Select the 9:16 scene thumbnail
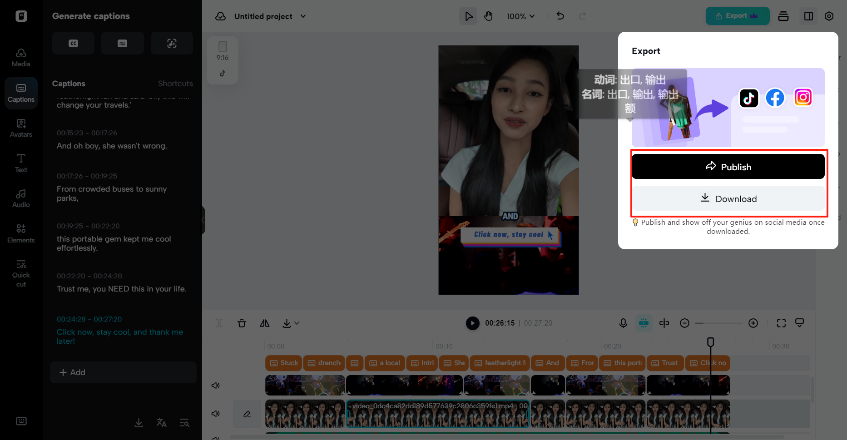The image size is (847, 440). click(x=222, y=60)
